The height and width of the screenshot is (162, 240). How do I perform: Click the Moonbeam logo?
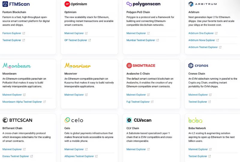16,66
